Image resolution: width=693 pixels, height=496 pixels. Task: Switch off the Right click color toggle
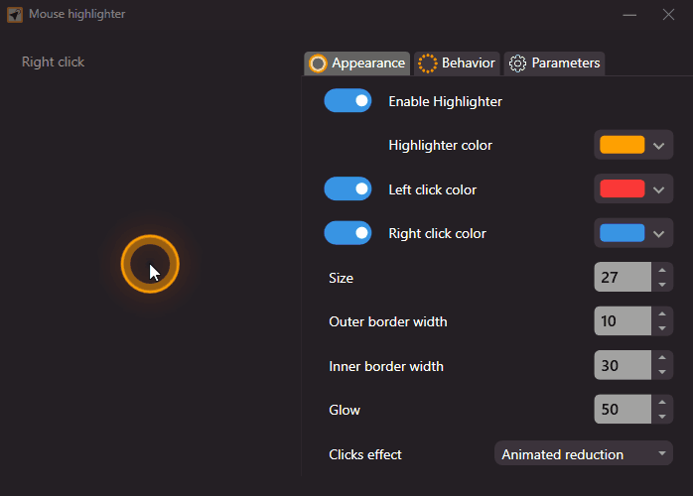[x=347, y=233]
